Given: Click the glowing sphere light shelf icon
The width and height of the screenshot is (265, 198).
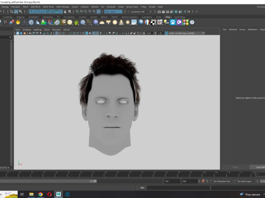Looking at the screenshot, I should tap(115, 23).
